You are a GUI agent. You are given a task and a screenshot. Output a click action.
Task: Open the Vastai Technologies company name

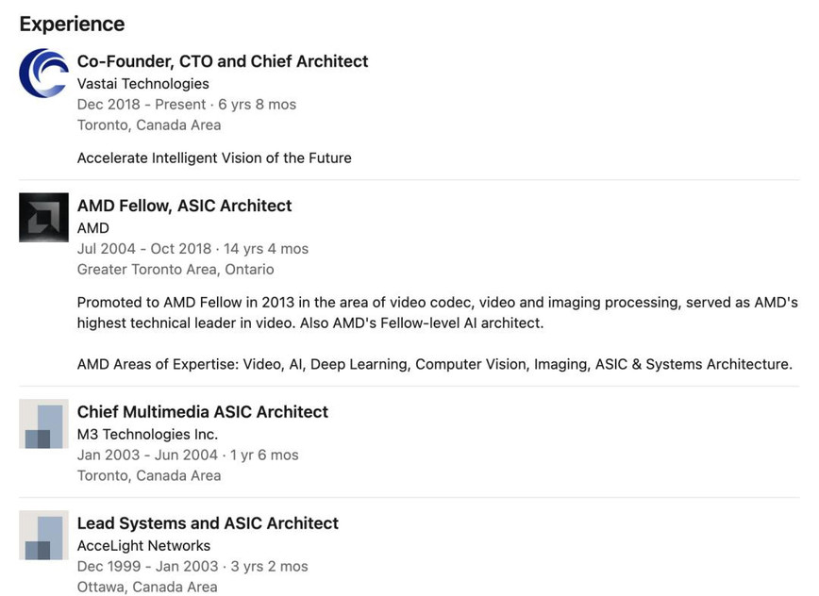point(143,84)
